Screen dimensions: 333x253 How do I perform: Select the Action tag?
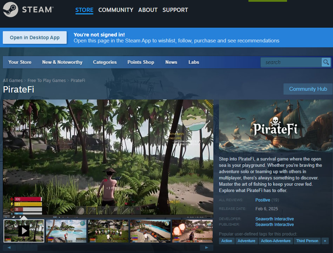[227, 241]
